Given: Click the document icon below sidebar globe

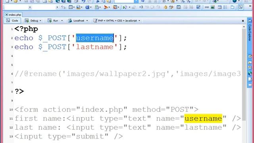Looking at the screenshot, I should point(250,79).
